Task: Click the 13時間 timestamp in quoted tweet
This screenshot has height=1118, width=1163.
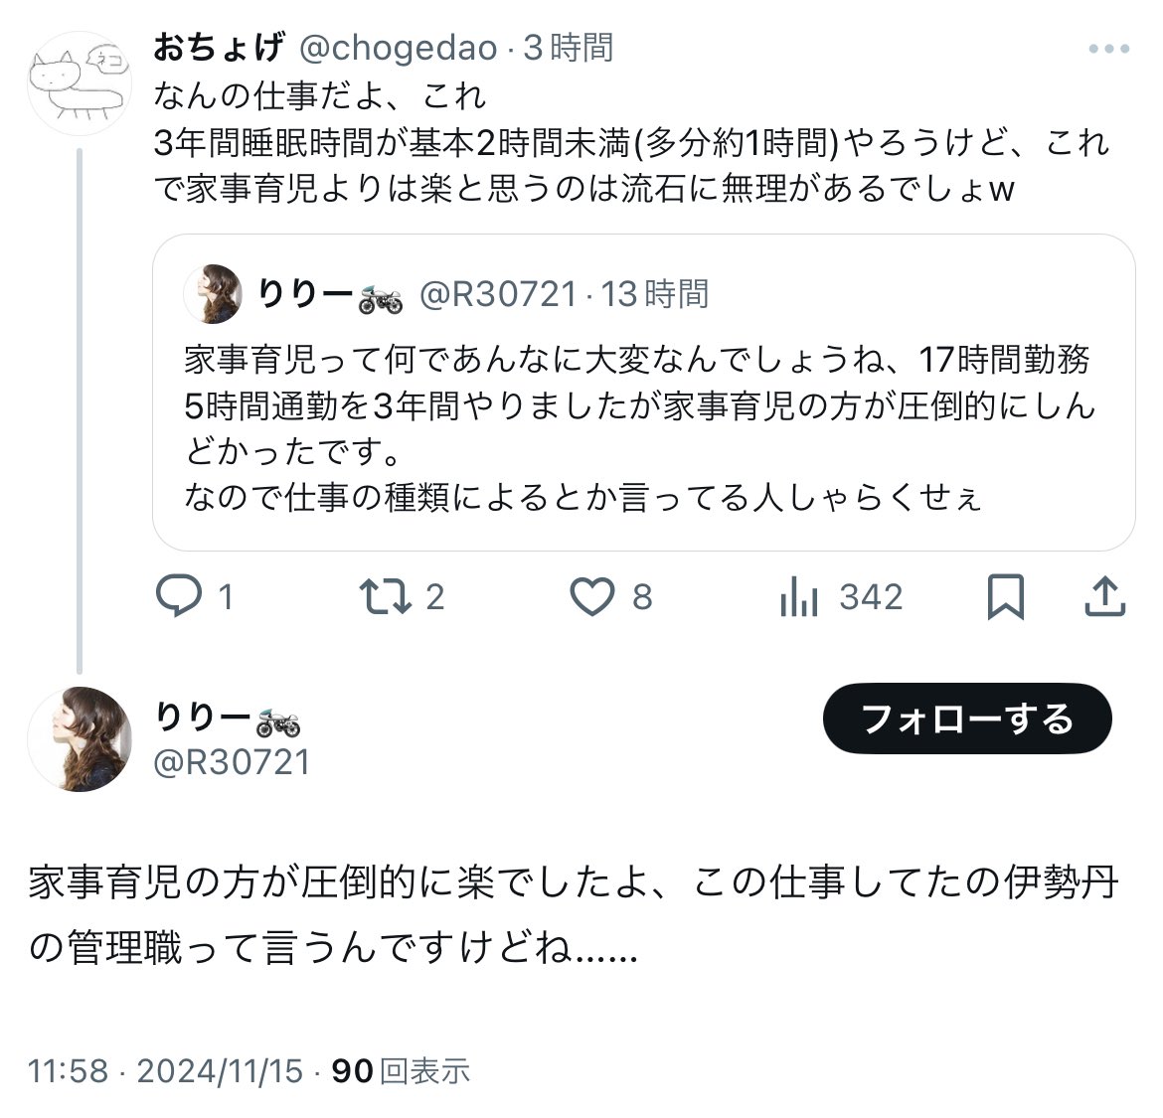Action: point(655,294)
